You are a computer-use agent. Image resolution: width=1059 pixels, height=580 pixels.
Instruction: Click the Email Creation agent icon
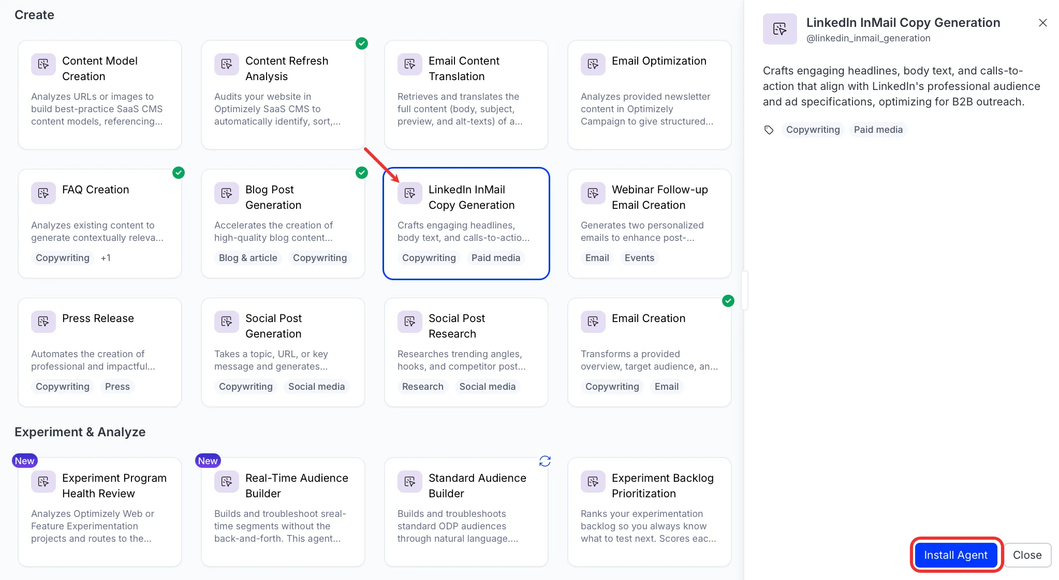click(593, 322)
